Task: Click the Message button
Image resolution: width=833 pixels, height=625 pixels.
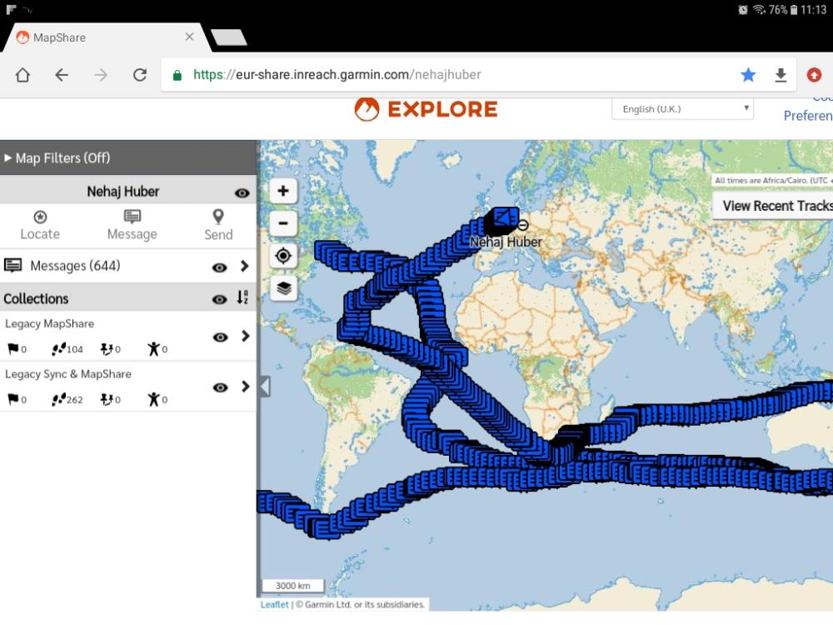Action: 132,225
